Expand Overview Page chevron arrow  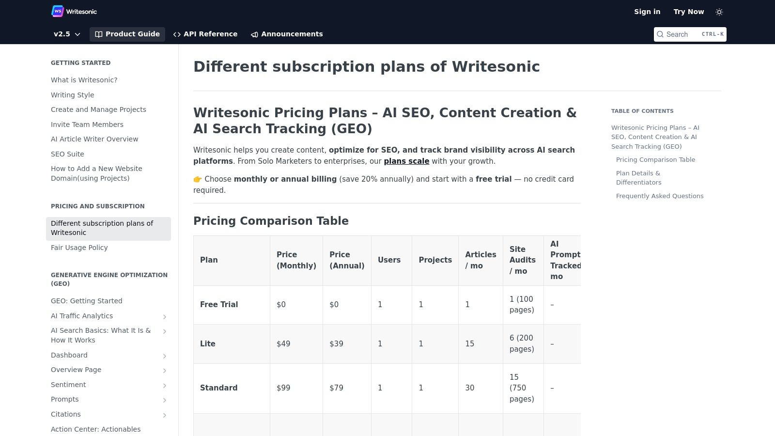pyautogui.click(x=165, y=371)
